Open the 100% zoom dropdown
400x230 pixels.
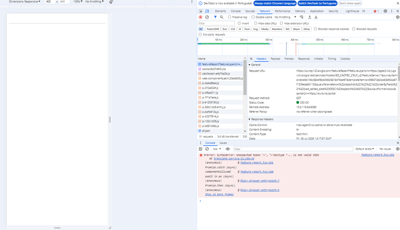pyautogui.click(x=78, y=2)
